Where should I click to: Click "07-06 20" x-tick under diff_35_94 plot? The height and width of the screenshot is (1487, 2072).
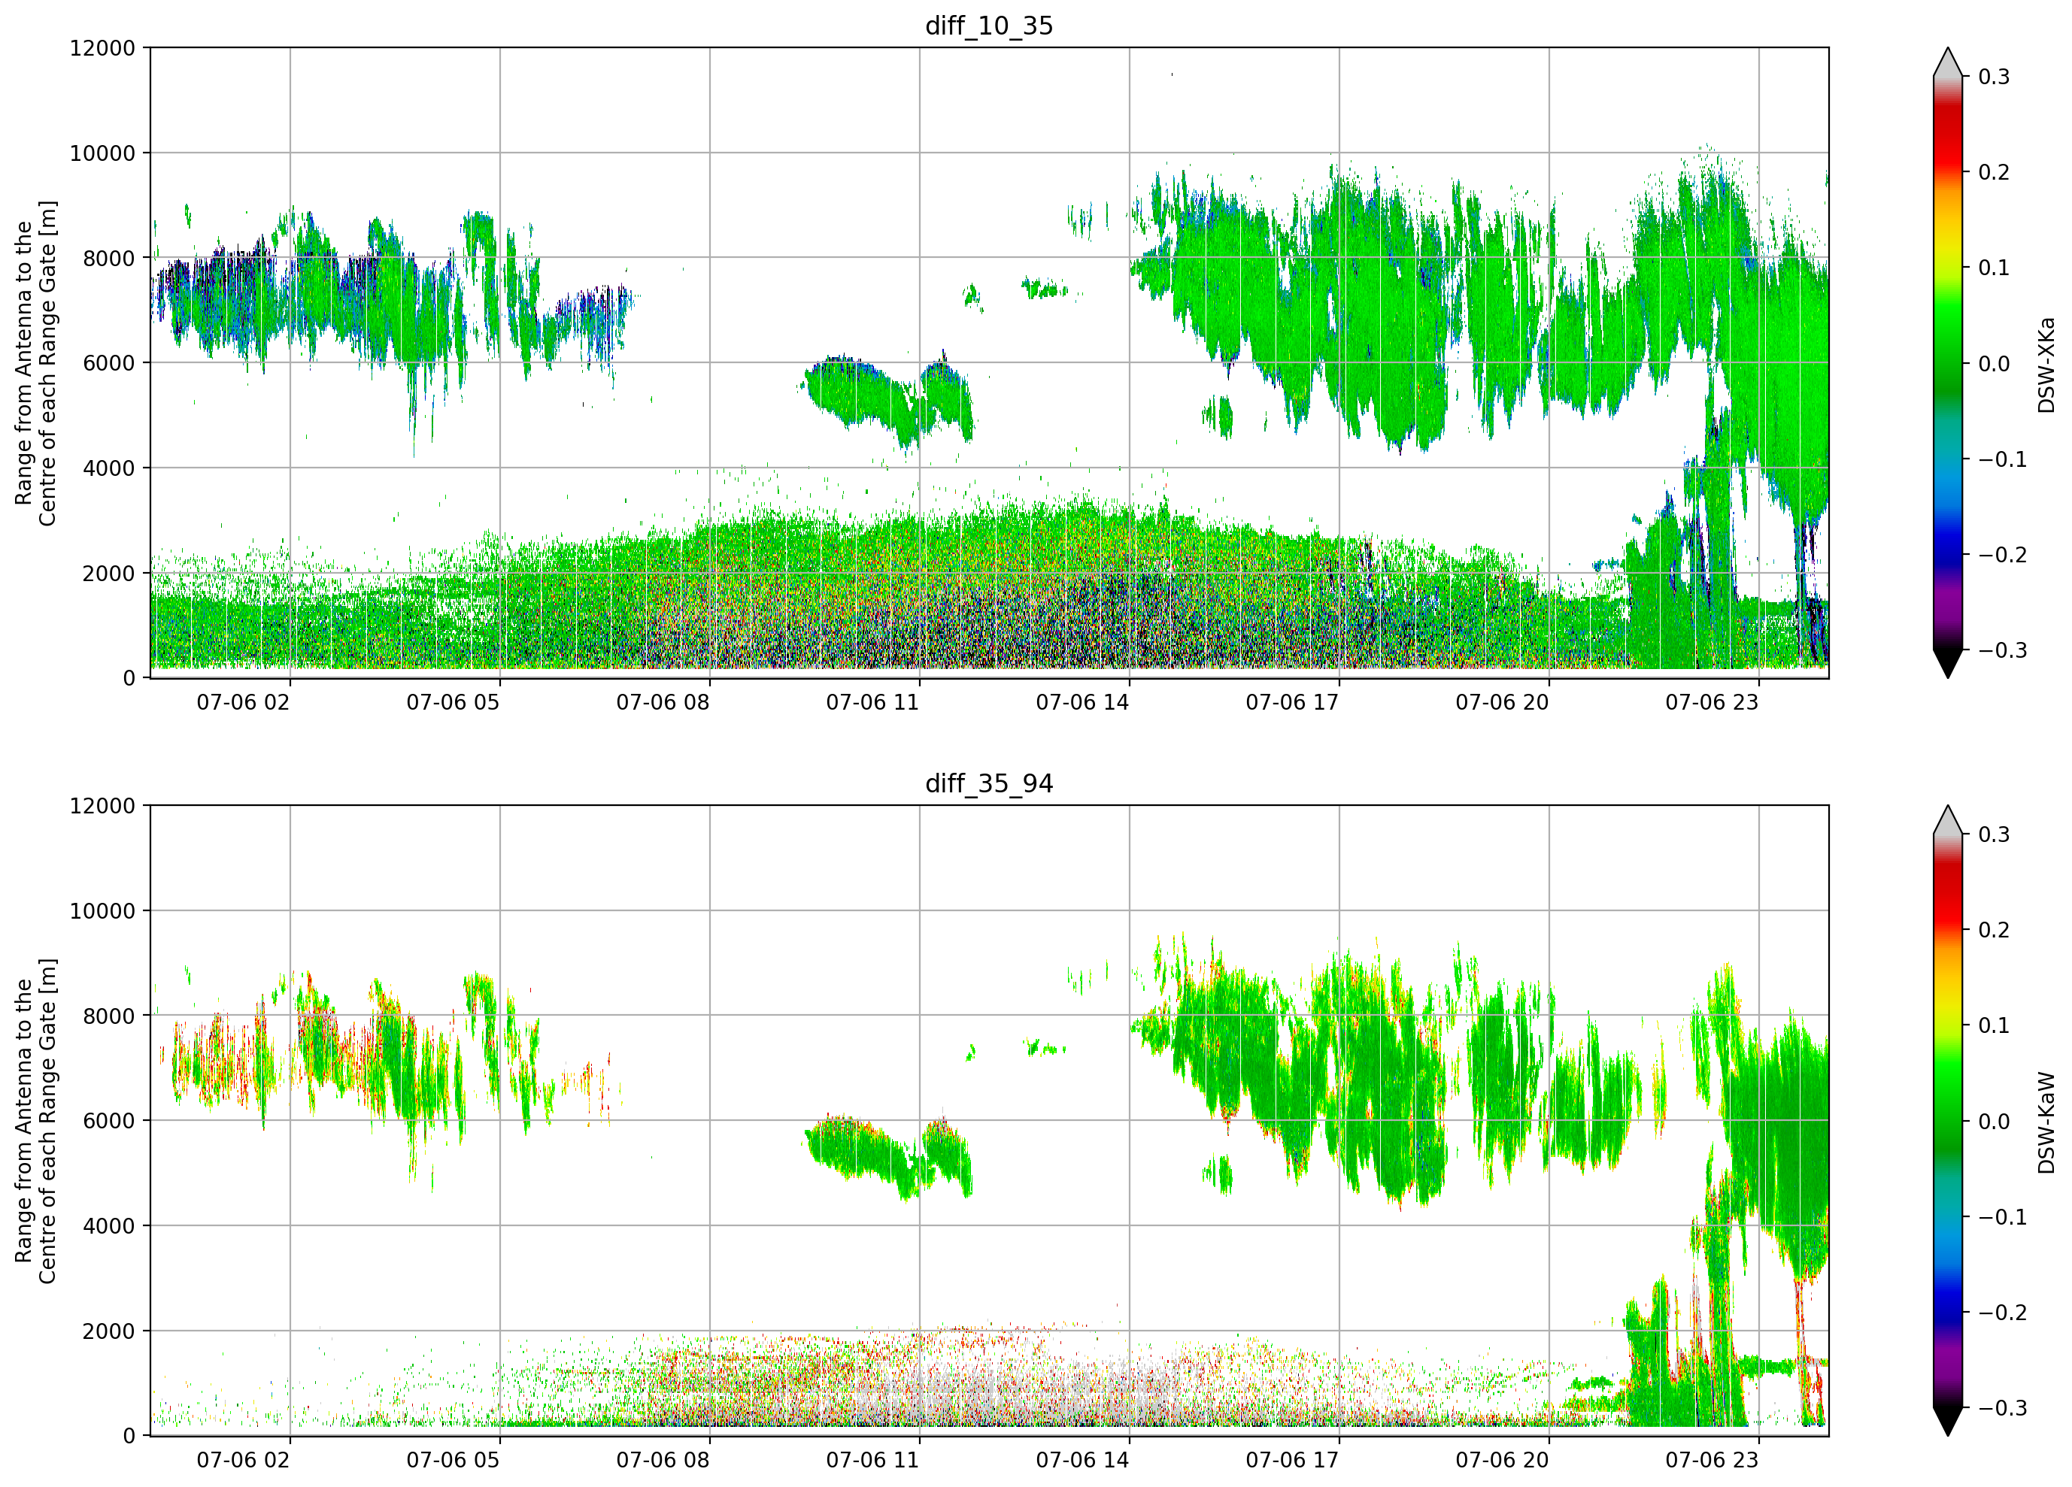click(x=1502, y=1461)
